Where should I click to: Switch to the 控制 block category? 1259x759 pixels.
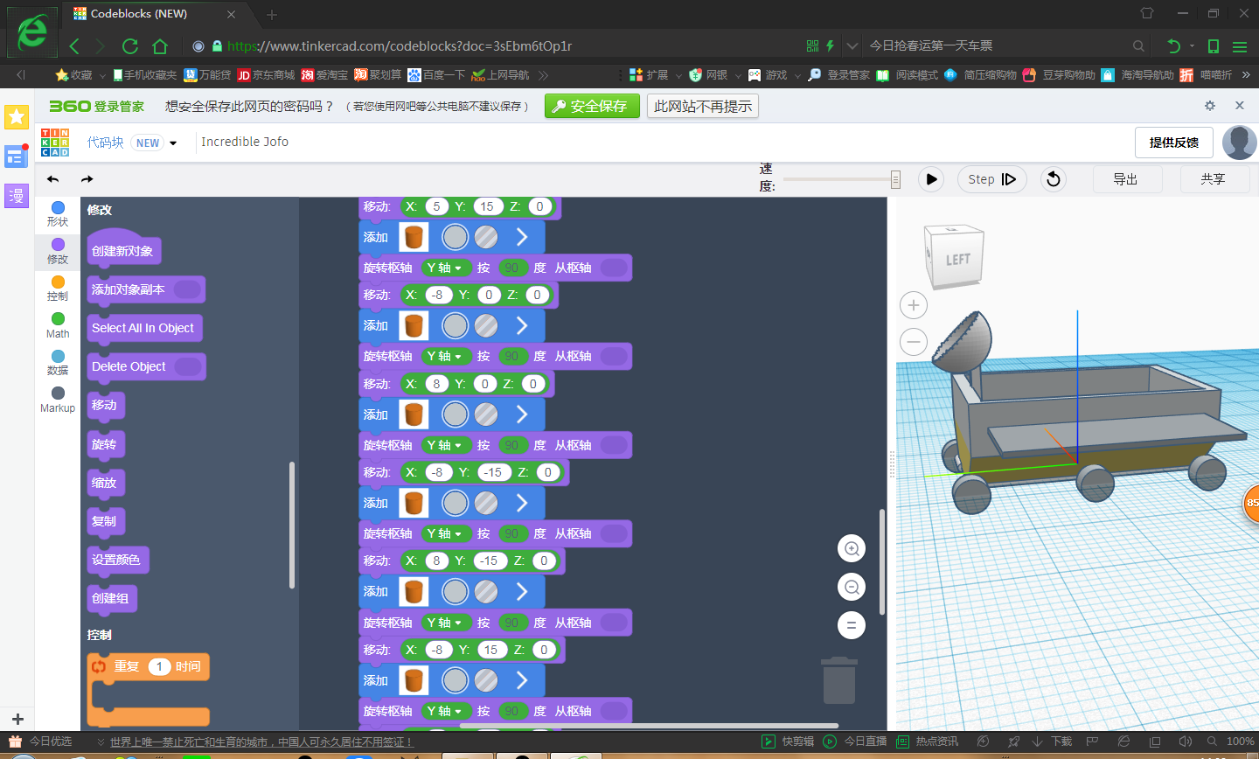58,288
